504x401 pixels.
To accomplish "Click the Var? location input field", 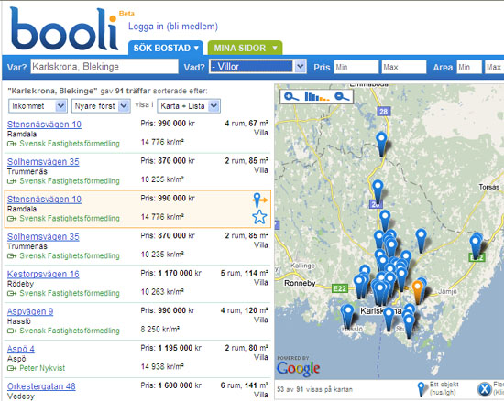I will coord(104,67).
